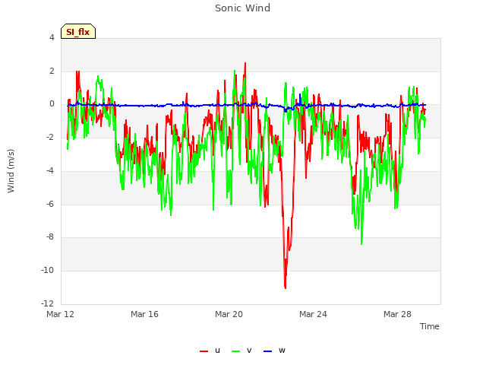Click the -12 y-axis tick label
Viewport: 486px width, 365px height.
click(x=47, y=303)
